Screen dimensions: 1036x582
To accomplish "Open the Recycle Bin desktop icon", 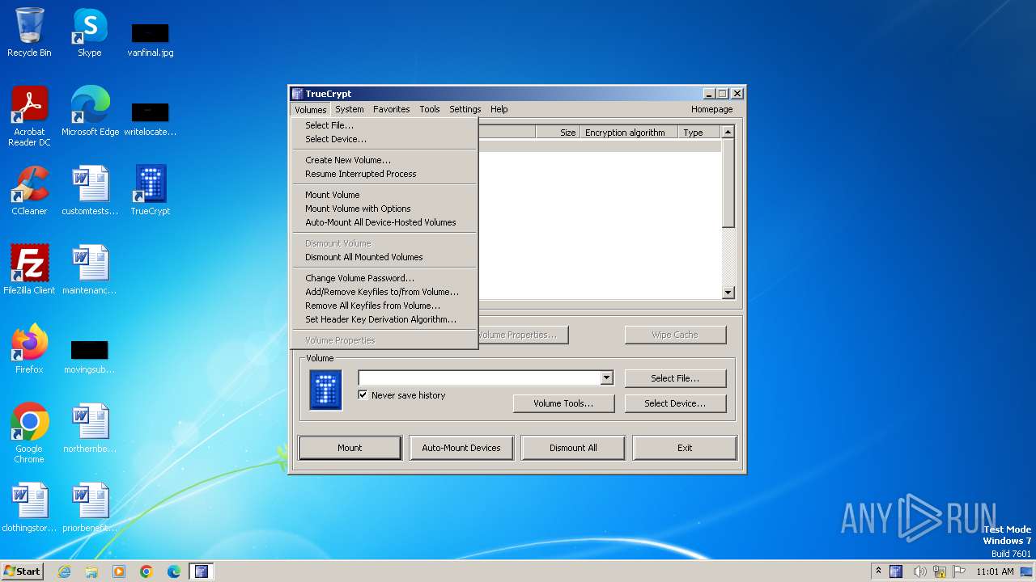I will 29,33.
